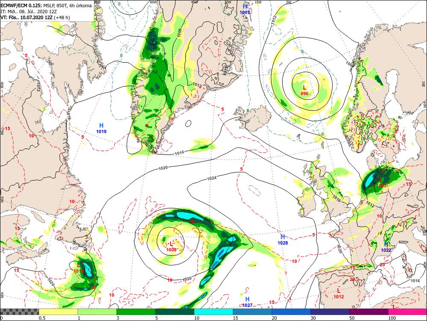Click the '50' value on the color scale
This screenshot has width=427, height=321.
tap(352, 318)
